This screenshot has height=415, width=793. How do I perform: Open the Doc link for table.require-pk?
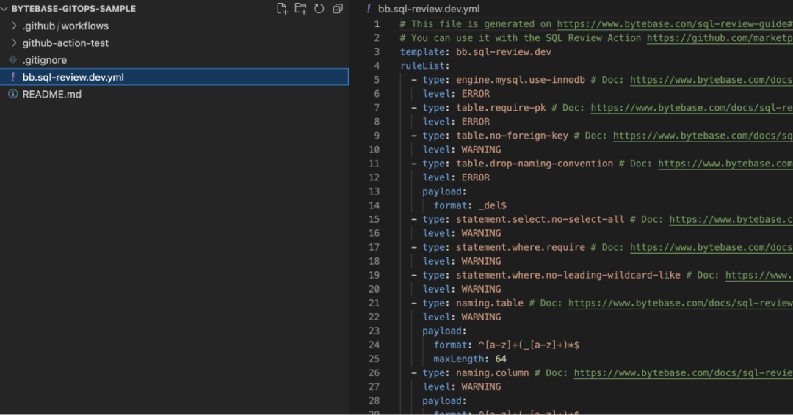[692, 108]
